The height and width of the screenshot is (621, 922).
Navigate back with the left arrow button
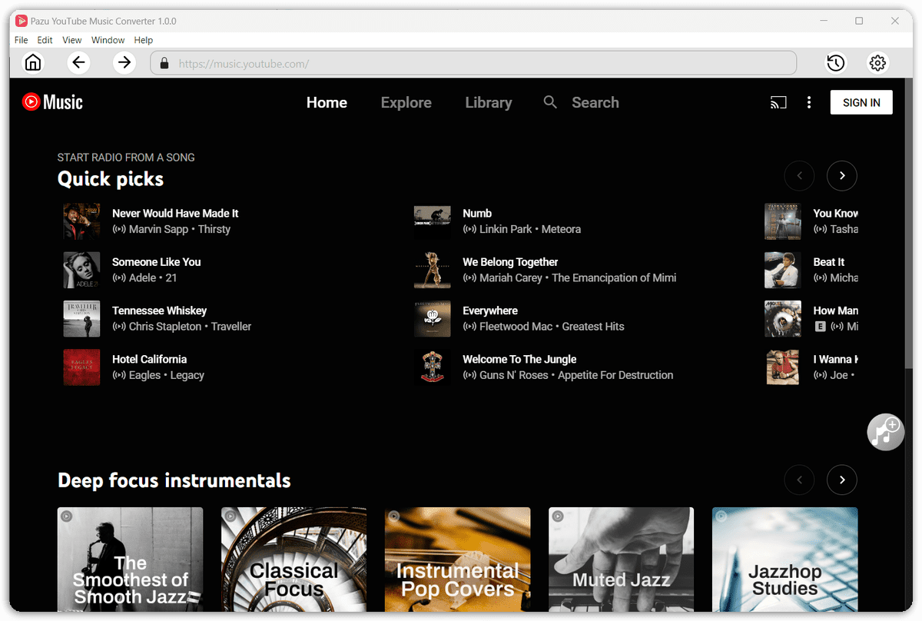pos(78,63)
